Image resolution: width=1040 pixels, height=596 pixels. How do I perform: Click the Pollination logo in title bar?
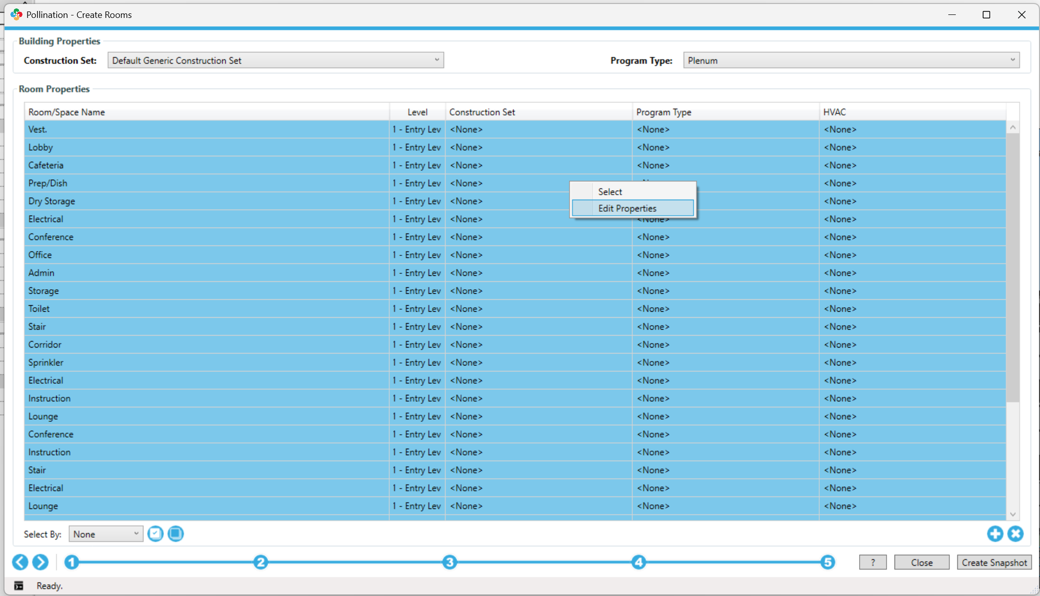point(16,14)
